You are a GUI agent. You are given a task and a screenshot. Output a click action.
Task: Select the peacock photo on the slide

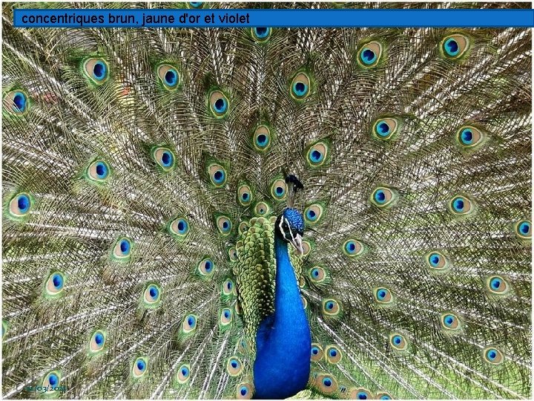267,200
